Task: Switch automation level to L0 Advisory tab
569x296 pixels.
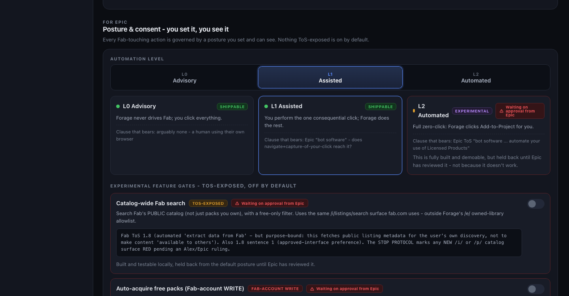Action: (x=185, y=77)
